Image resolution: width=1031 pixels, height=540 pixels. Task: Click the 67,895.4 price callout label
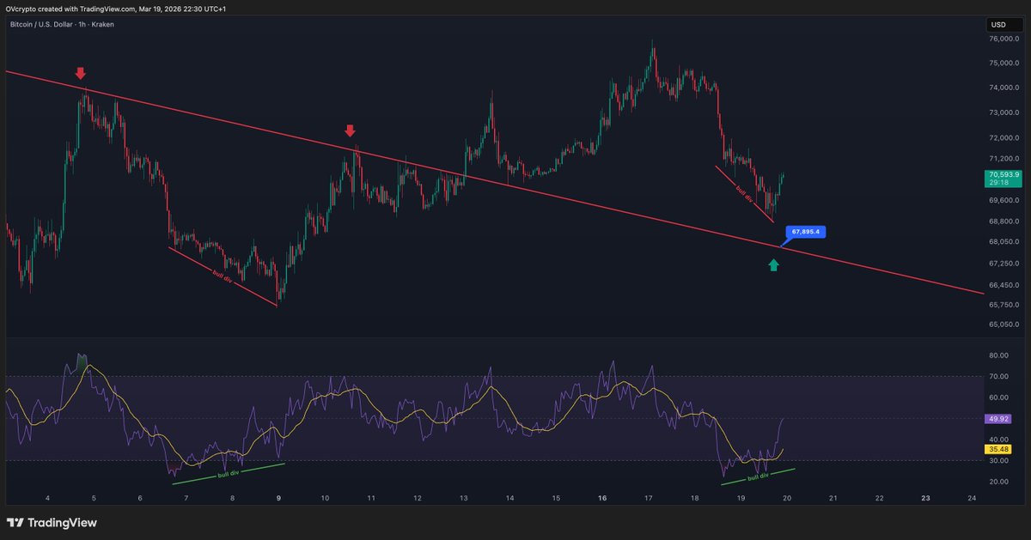(806, 232)
